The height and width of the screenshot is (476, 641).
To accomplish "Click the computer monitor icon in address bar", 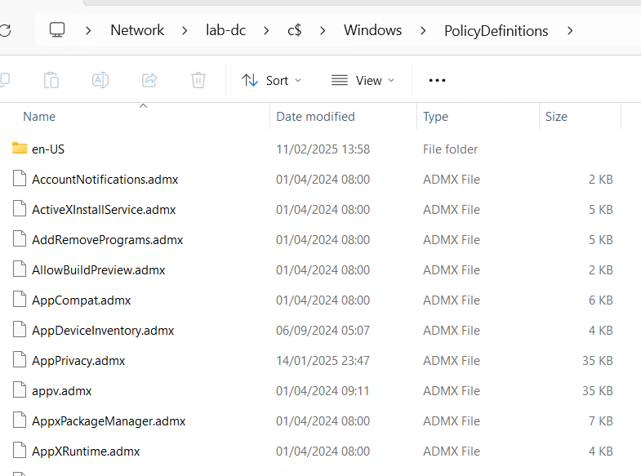I will [57, 30].
